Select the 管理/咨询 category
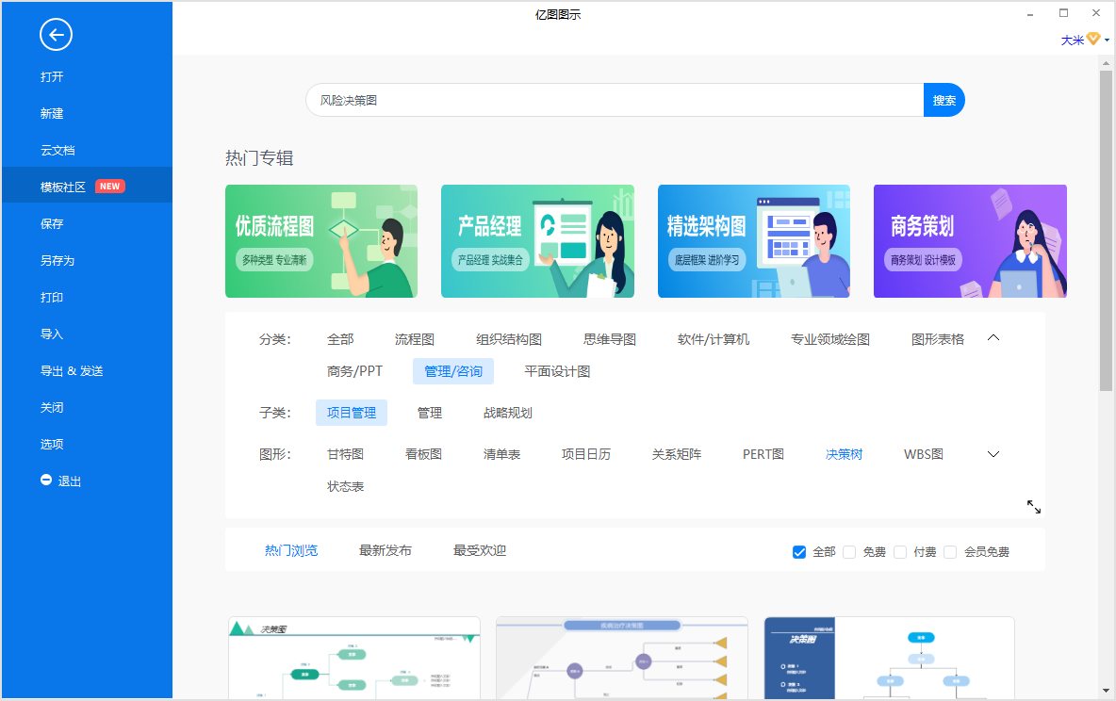 tap(453, 371)
